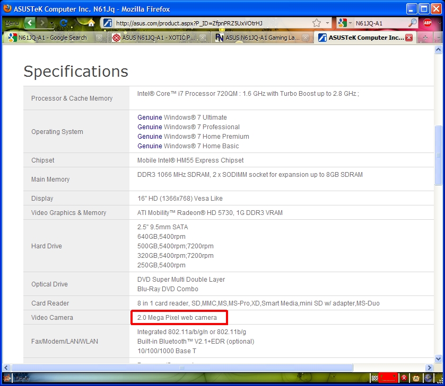Click the 640GB,5400rpm hard drive entry
This screenshot has height=386, width=445.
pos(161,237)
